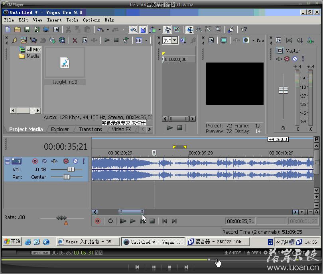Click Record in the timeline transport

point(98,221)
